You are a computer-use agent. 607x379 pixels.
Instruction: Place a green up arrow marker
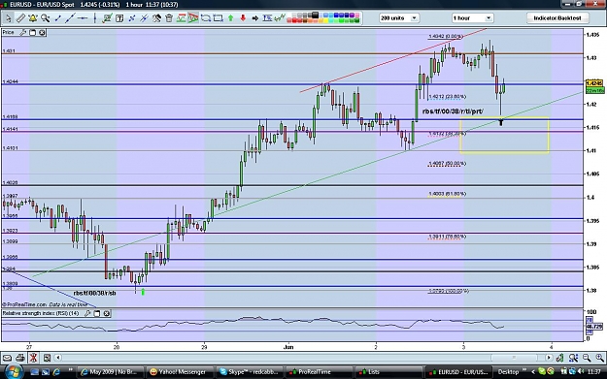(x=231, y=18)
